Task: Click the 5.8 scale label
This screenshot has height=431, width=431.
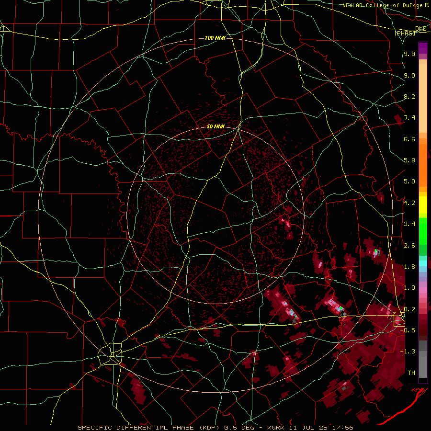Action: tap(409, 160)
